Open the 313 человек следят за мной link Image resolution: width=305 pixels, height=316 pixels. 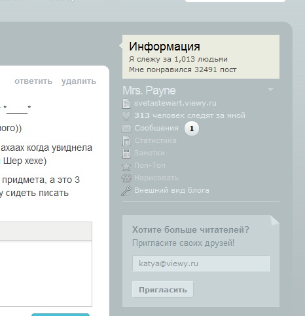[x=190, y=115]
